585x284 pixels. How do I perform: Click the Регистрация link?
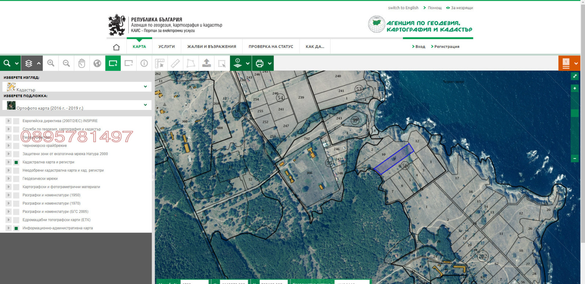446,47
